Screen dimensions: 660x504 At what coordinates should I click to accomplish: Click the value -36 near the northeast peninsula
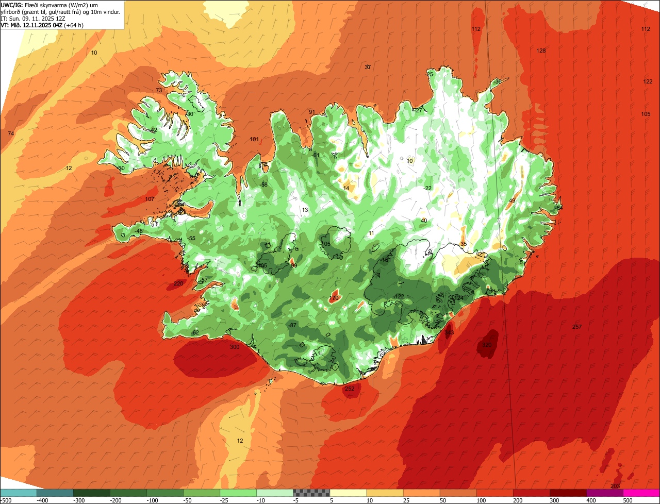pyautogui.click(x=497, y=82)
